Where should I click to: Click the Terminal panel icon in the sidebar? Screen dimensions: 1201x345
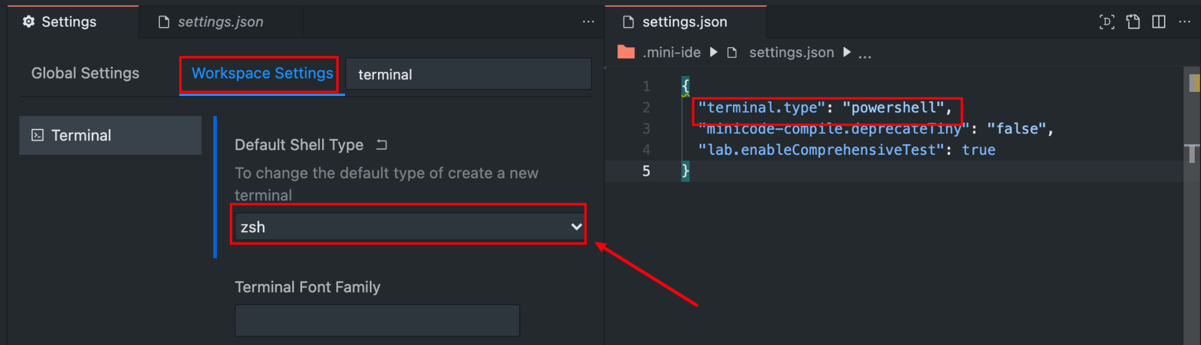pyautogui.click(x=37, y=135)
